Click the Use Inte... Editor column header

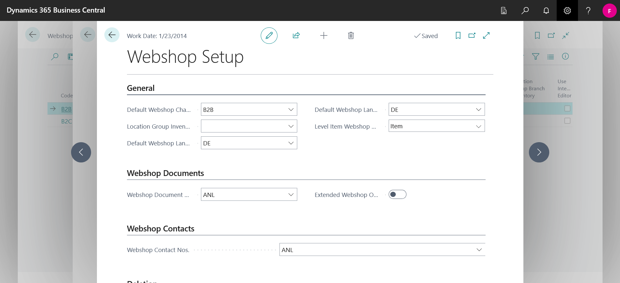coord(564,88)
